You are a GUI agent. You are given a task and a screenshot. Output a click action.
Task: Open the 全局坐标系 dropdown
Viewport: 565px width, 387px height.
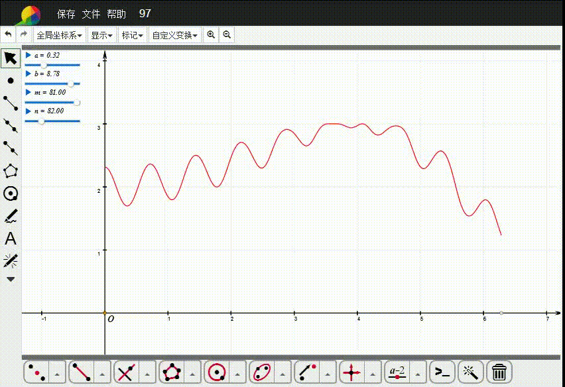(60, 35)
